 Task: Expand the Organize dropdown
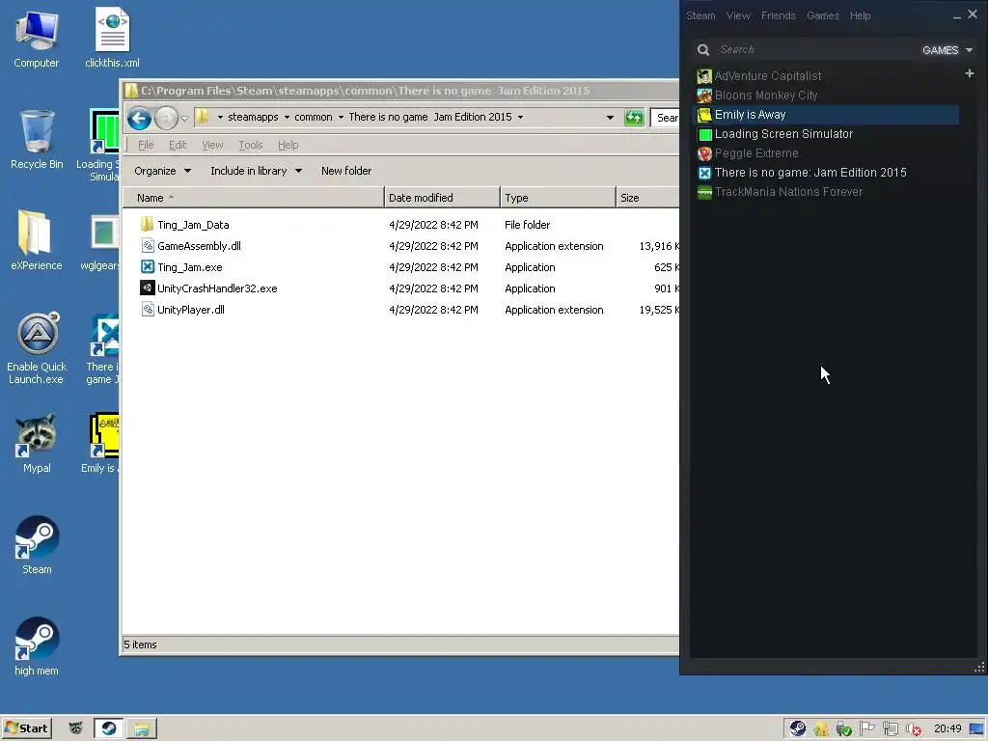(x=162, y=171)
